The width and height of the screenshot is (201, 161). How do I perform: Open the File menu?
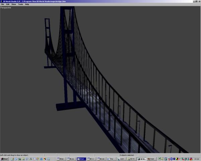(2, 4)
